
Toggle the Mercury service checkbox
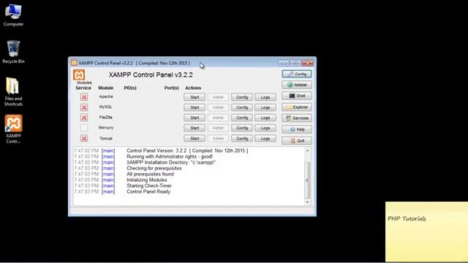click(84, 128)
